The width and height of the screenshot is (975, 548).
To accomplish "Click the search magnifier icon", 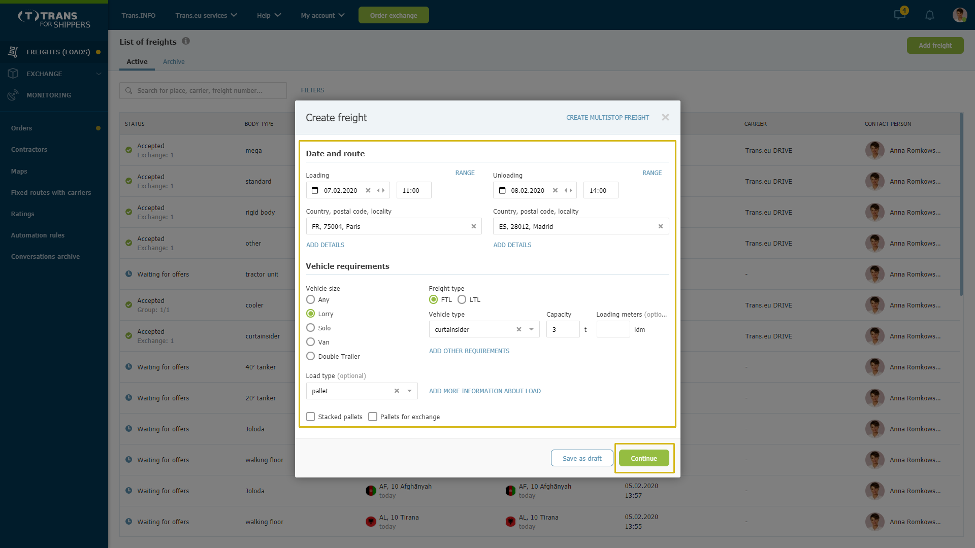I will [129, 90].
